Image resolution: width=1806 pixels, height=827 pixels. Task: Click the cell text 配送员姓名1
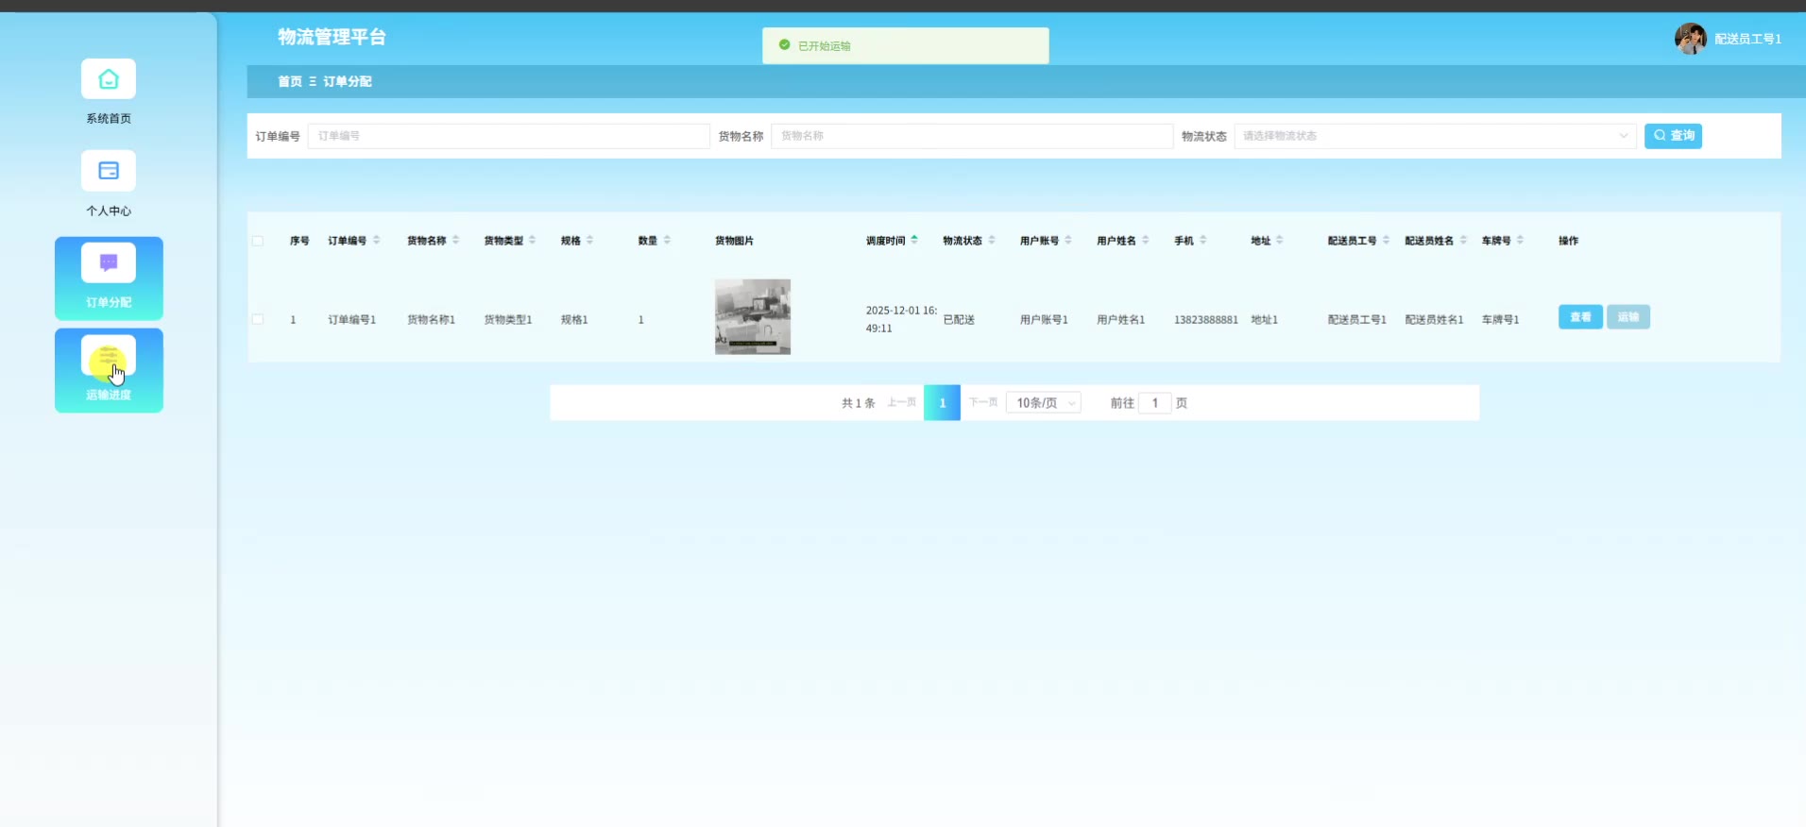point(1434,320)
